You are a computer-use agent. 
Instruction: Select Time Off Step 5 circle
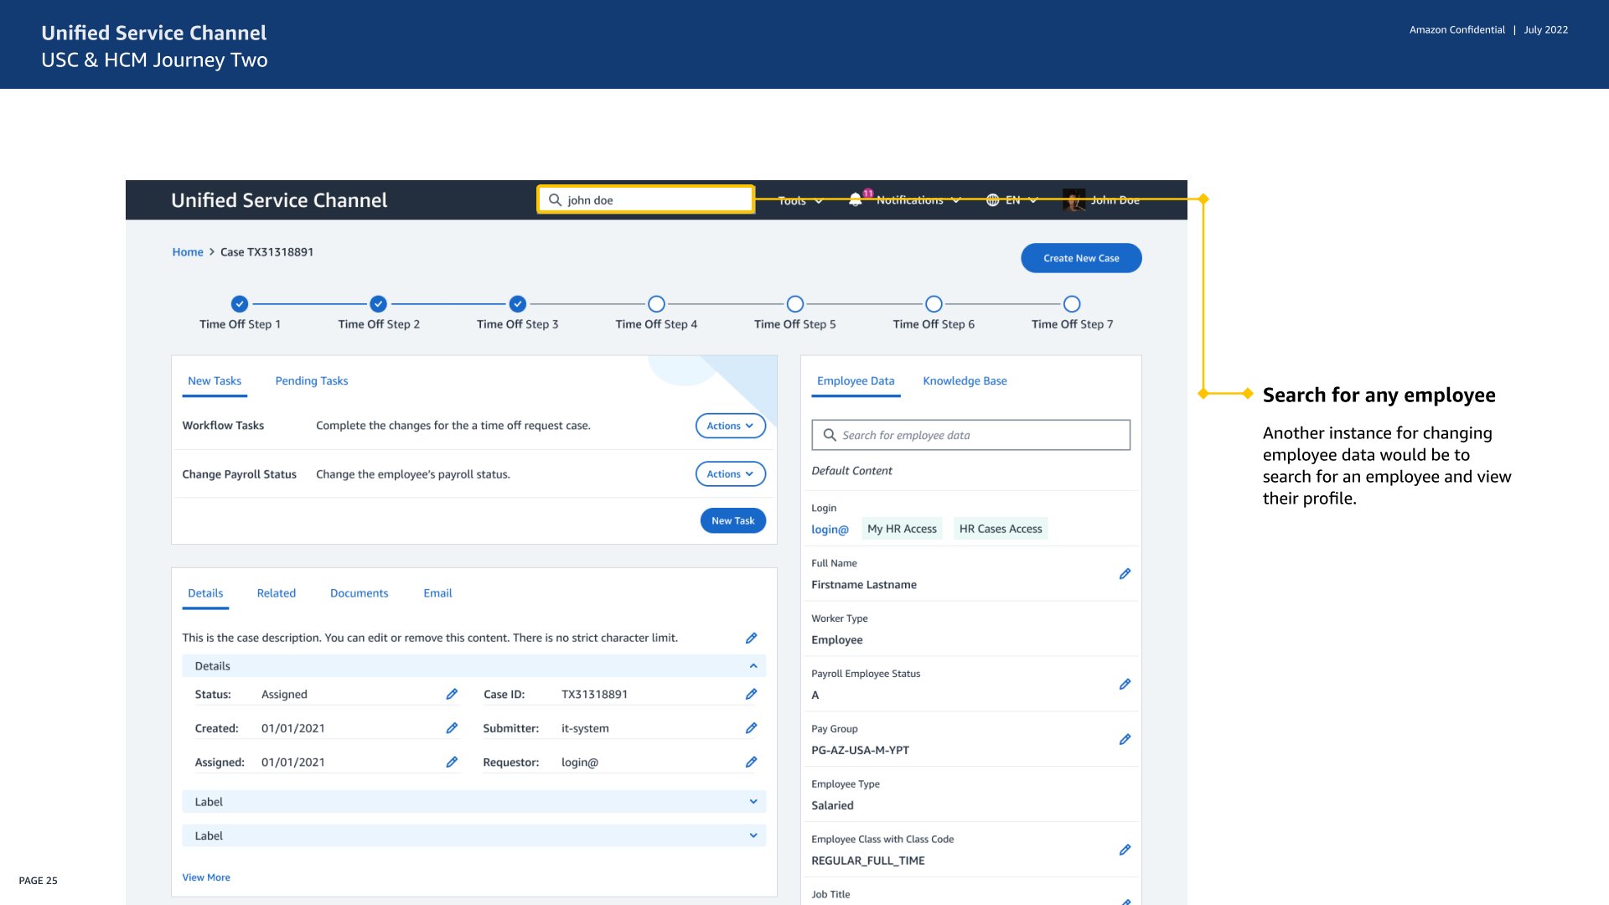tap(795, 303)
